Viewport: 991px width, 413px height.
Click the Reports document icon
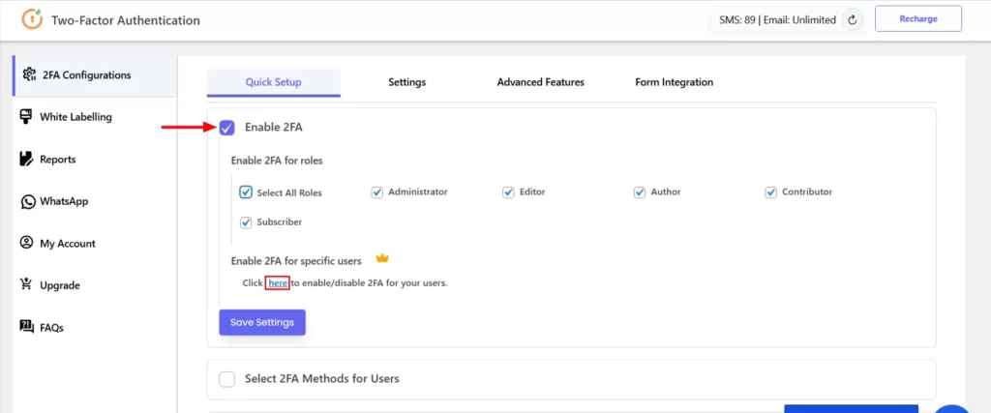point(26,160)
